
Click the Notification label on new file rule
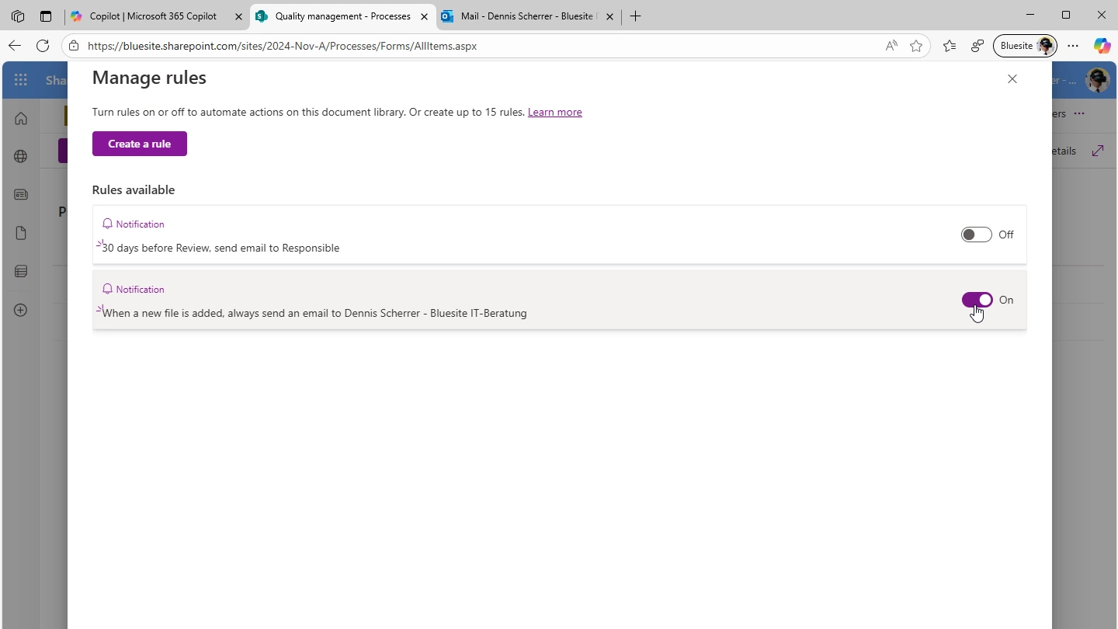coord(141,289)
